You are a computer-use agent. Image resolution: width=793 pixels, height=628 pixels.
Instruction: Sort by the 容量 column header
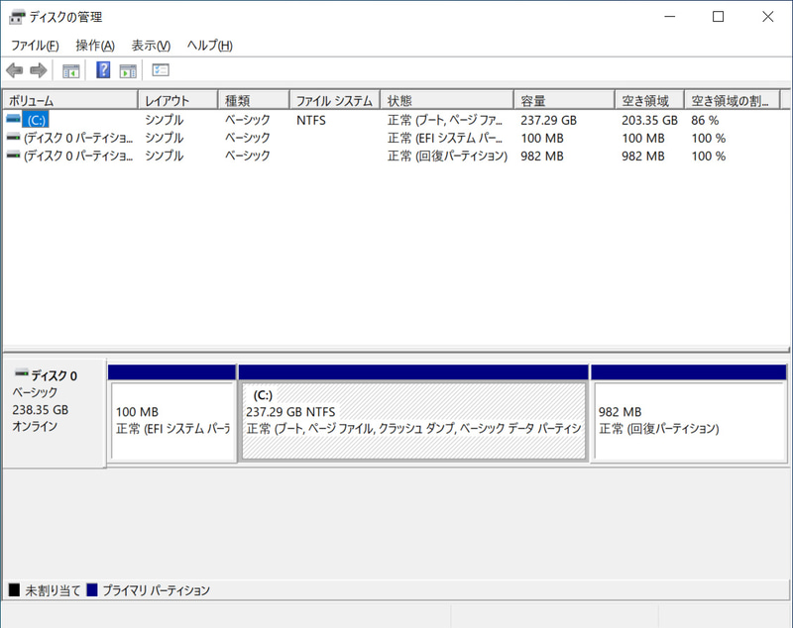(564, 101)
